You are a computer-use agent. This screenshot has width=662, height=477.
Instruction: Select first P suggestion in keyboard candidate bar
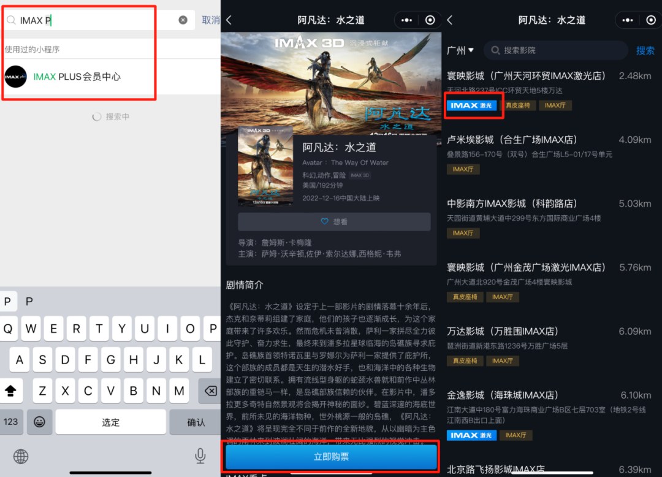(x=7, y=302)
